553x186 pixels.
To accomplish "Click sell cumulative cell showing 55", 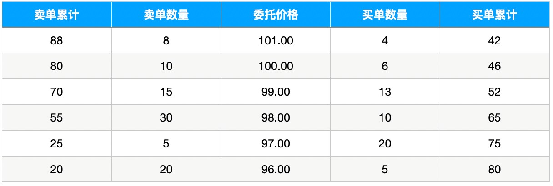I will coord(57,118).
